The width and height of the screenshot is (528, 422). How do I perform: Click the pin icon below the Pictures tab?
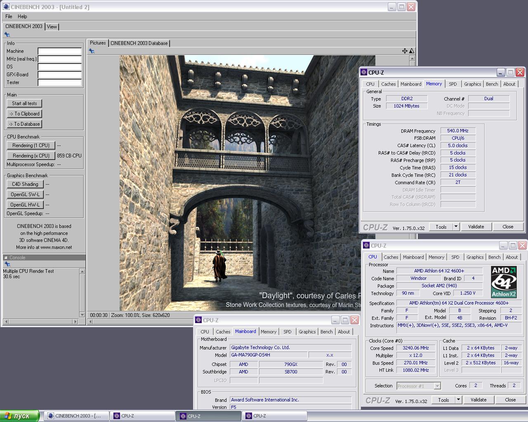click(92, 51)
